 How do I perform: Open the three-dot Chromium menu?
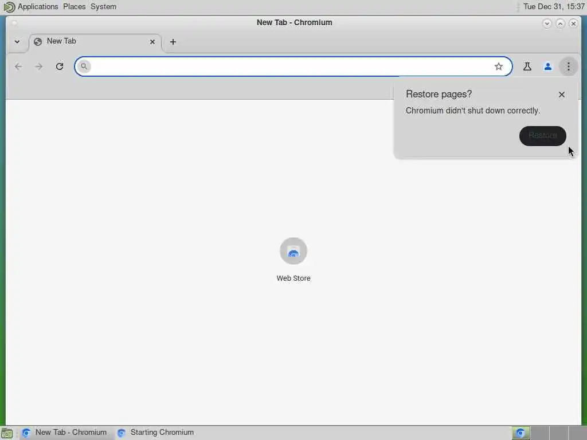(568, 66)
